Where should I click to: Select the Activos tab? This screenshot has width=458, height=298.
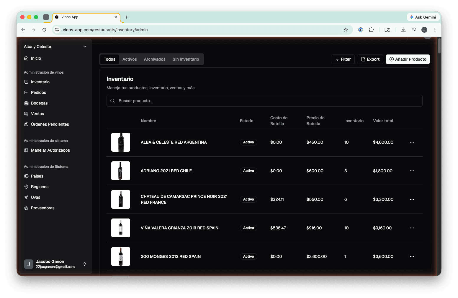point(130,59)
